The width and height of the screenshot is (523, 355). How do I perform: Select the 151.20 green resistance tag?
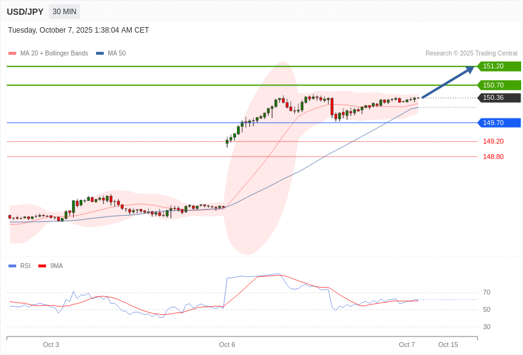pos(499,67)
